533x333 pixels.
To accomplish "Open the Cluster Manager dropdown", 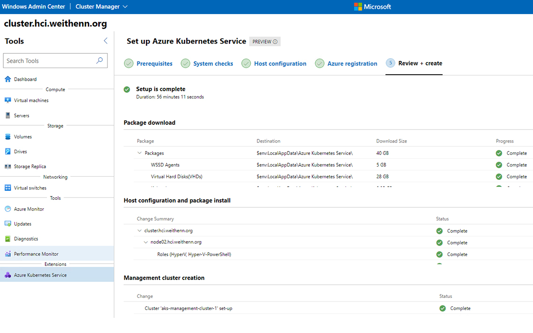I will point(101,7).
